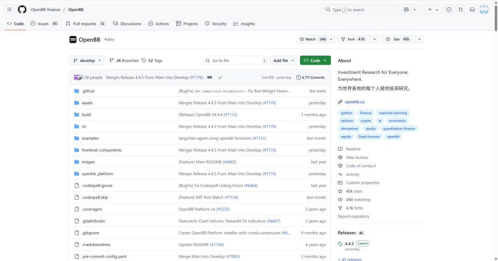
Task: Click the green check commit status icon
Action: click(220, 78)
